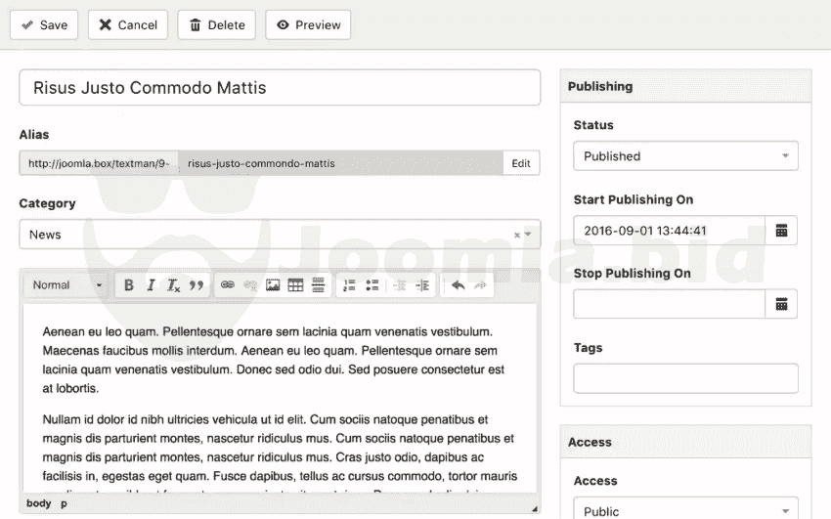Open the Stop Publishing On calendar picker
Viewport: 831px width, 519px height.
[x=781, y=304]
